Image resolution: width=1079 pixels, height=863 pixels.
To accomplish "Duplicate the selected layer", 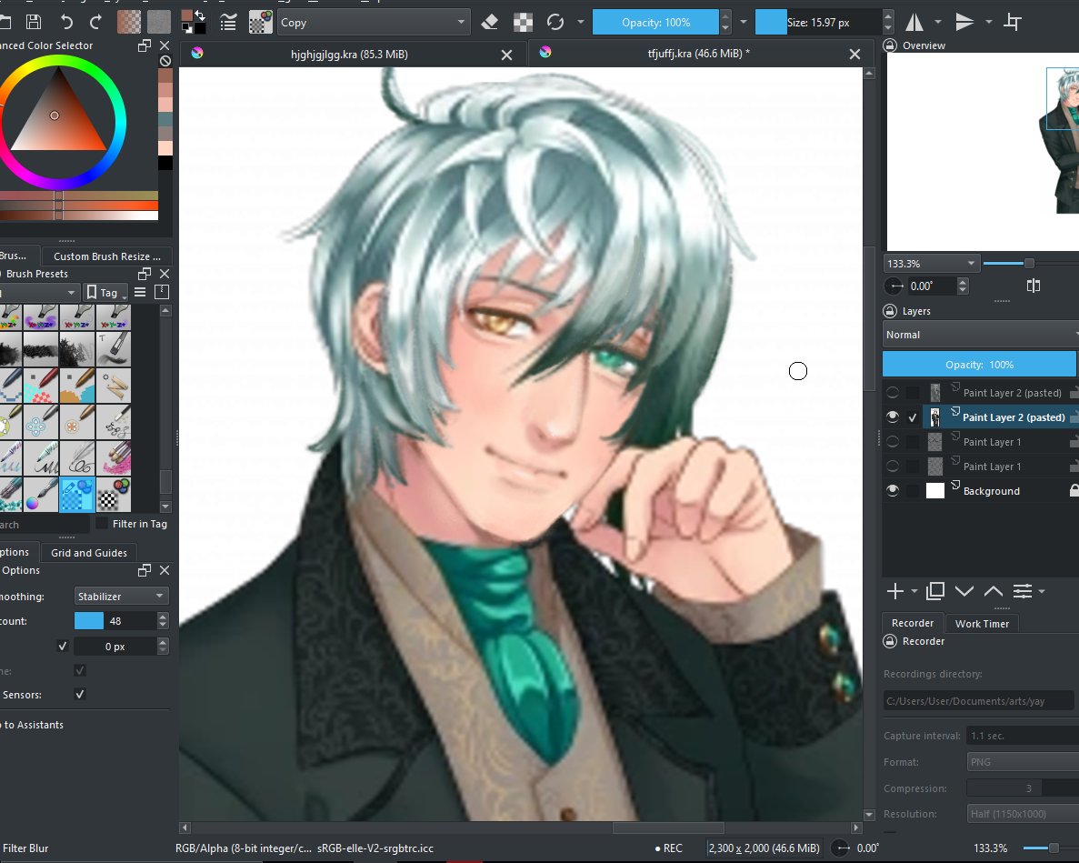I will 935,591.
